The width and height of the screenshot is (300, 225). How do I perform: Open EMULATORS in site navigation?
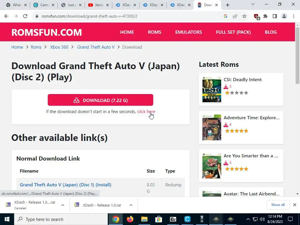tap(189, 32)
